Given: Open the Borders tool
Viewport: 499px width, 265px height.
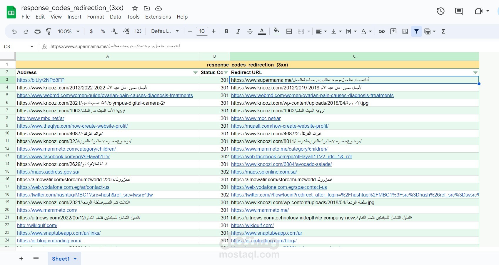Looking at the screenshot, I should point(289,31).
